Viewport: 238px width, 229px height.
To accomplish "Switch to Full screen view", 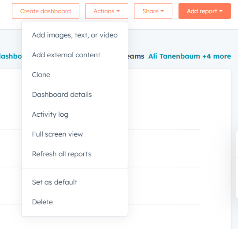I will [x=75, y=134].
